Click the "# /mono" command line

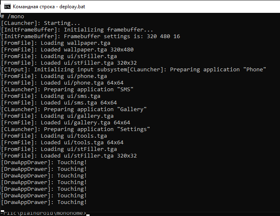click(x=12, y=17)
